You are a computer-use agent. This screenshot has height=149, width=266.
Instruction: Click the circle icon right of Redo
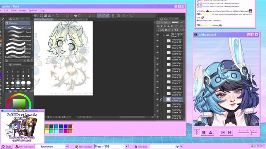[67, 16]
